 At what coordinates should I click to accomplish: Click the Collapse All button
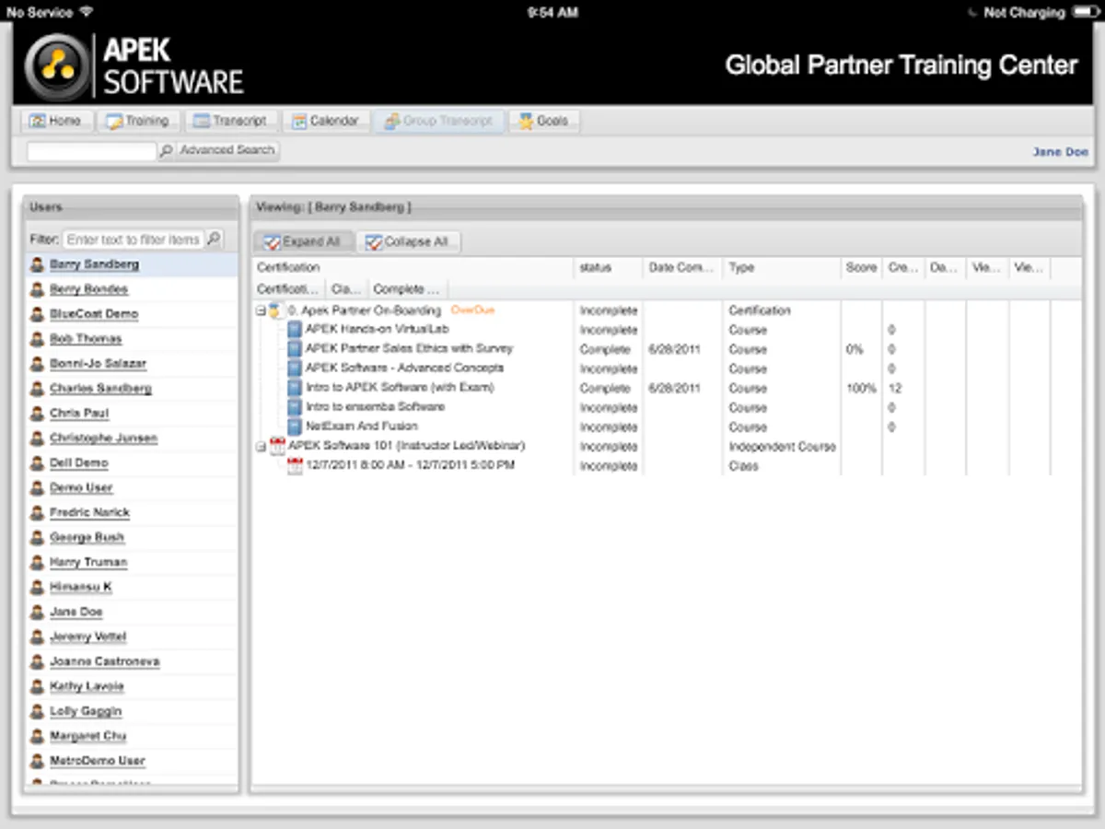pyautogui.click(x=408, y=242)
